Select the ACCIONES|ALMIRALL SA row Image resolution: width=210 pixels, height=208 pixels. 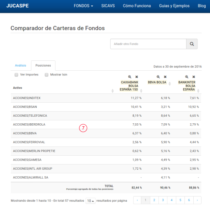tap(106, 177)
